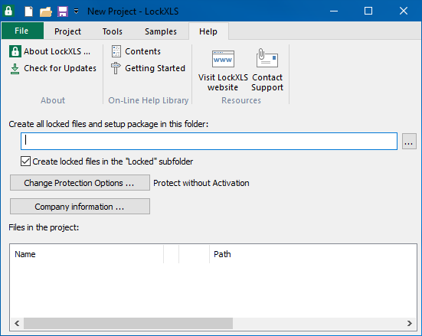The height and width of the screenshot is (336, 422).
Task: Open Getting Started guide
Action: (x=148, y=68)
